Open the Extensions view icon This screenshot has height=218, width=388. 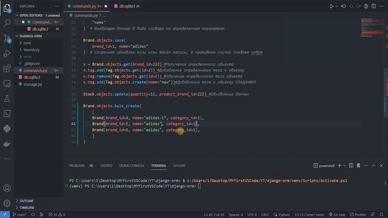pos(7,68)
